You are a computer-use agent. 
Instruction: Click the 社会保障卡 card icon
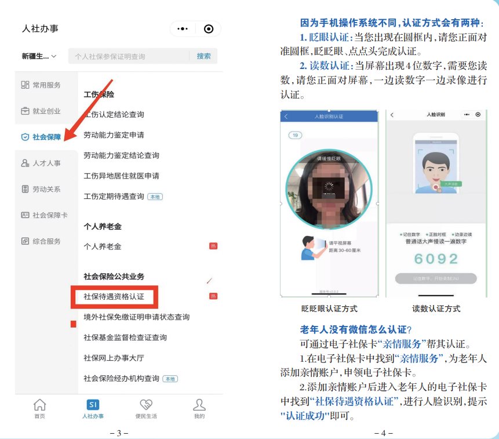[25, 215]
